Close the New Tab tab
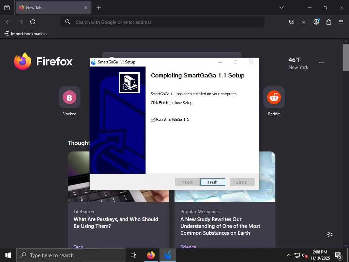The image size is (349, 262). pos(86,8)
